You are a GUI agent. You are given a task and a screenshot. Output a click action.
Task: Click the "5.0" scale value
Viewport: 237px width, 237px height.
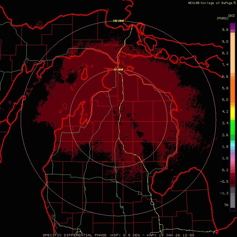click(x=225, y=100)
